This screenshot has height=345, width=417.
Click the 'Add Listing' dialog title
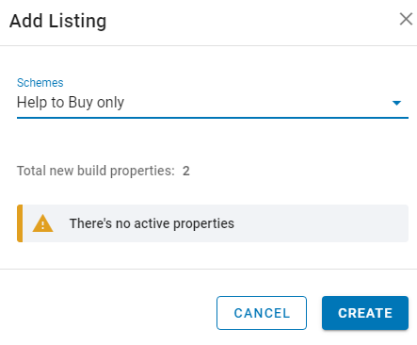click(58, 21)
